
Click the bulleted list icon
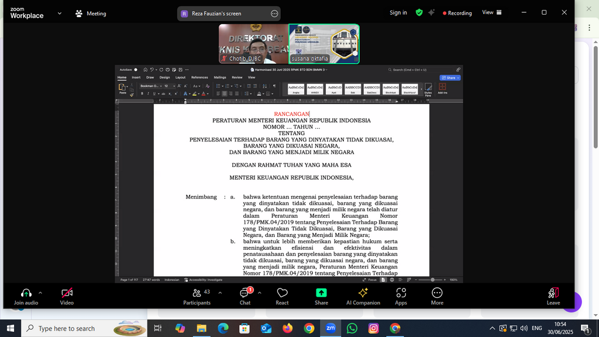point(218,86)
